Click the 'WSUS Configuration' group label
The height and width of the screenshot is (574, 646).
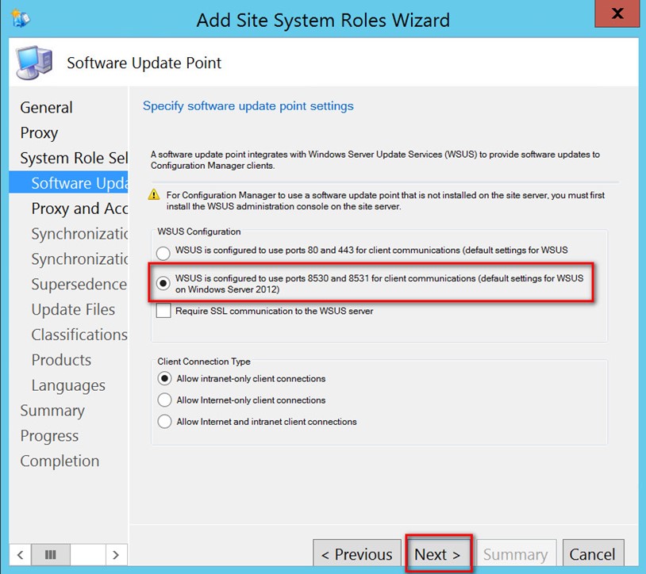(199, 232)
